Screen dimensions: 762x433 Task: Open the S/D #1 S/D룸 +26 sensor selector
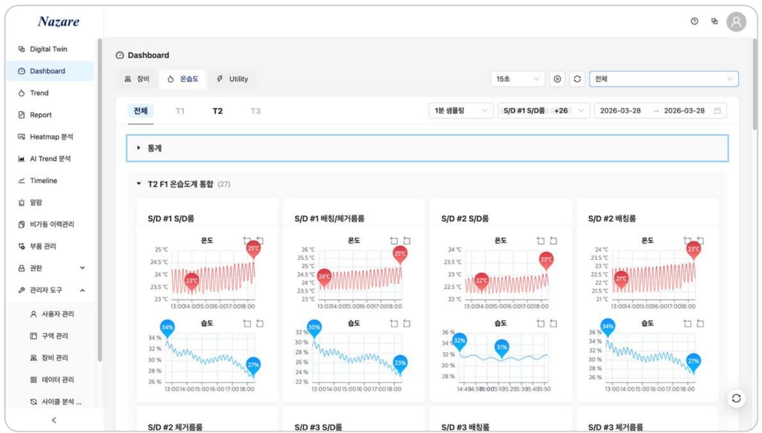click(544, 110)
